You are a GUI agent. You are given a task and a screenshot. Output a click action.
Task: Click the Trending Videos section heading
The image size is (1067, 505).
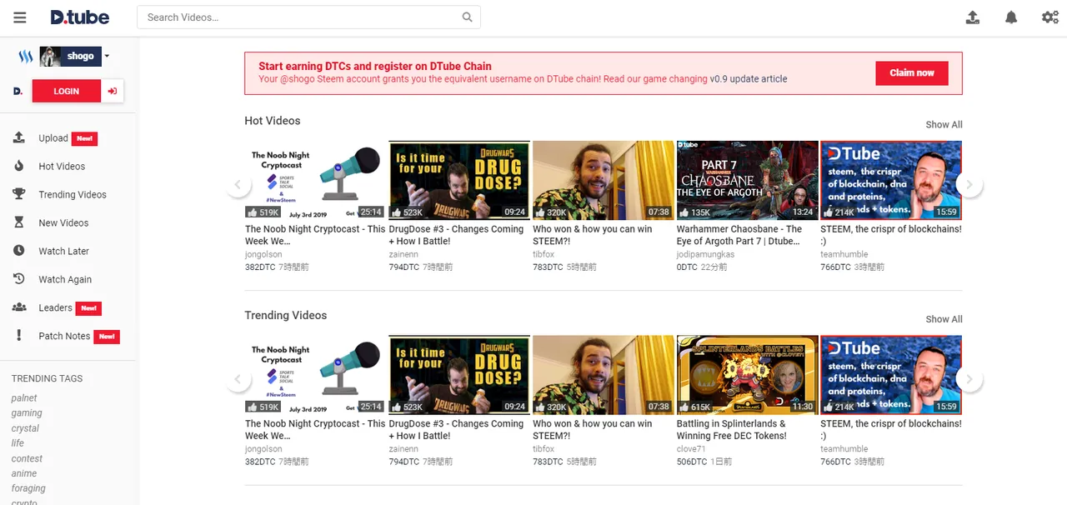[x=286, y=316]
